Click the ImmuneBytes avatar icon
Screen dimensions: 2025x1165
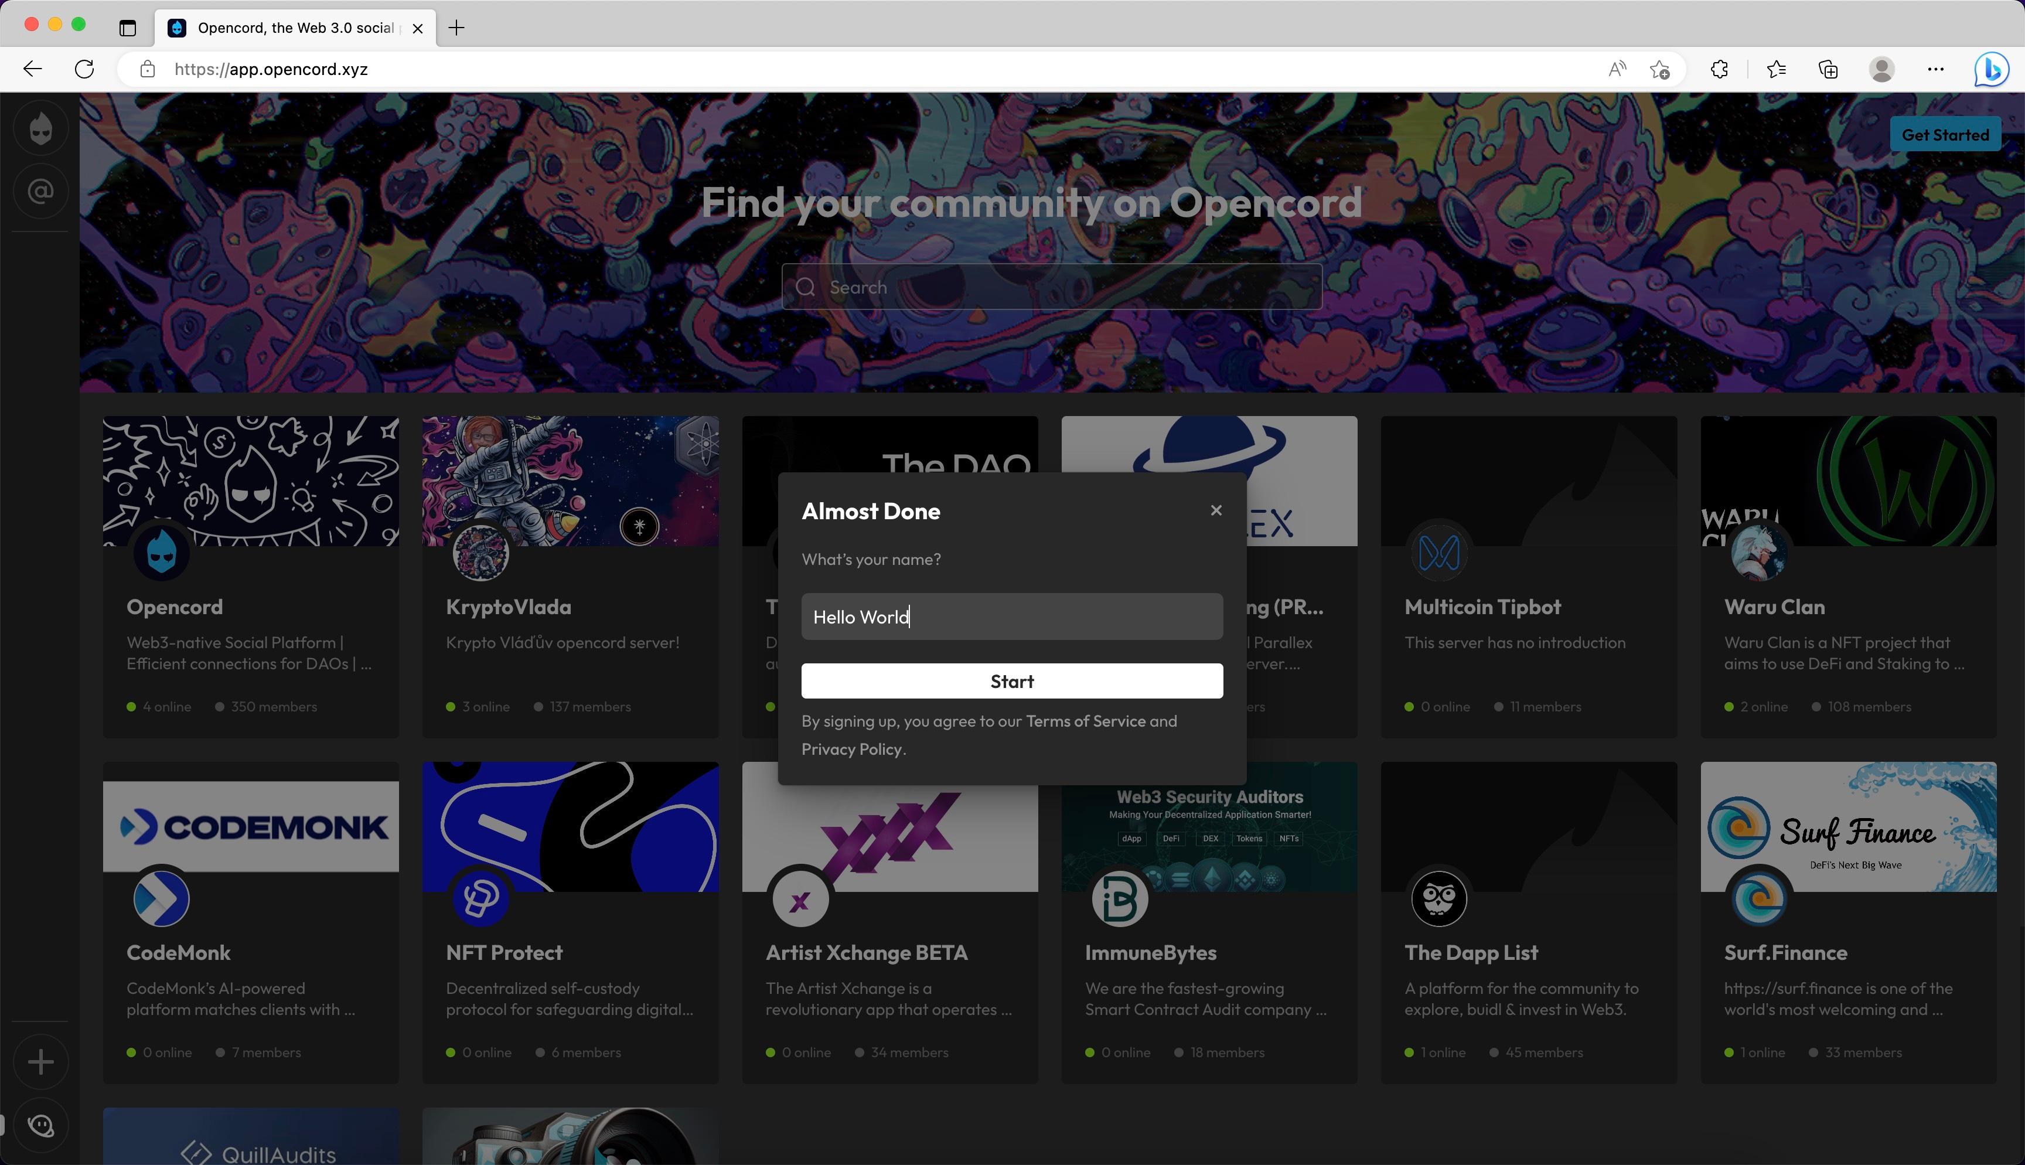point(1120,898)
